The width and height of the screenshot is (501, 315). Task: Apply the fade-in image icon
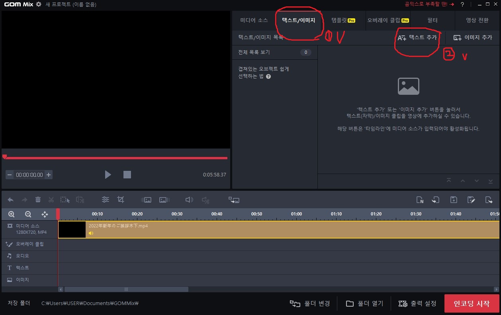(x=146, y=200)
